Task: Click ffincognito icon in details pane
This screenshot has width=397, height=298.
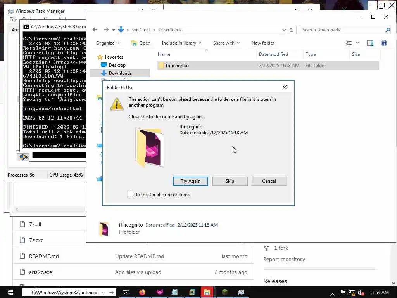Action: (104, 229)
